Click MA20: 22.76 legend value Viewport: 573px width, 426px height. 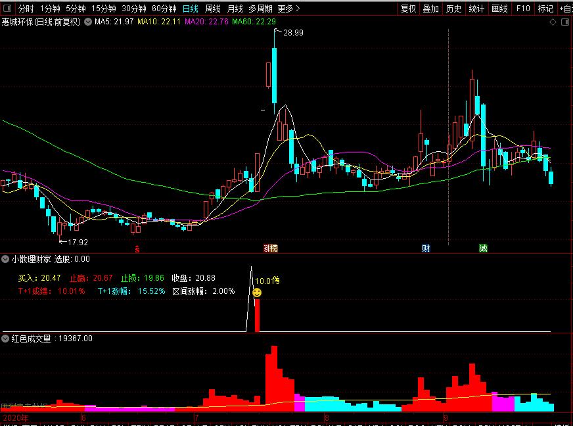(206, 22)
